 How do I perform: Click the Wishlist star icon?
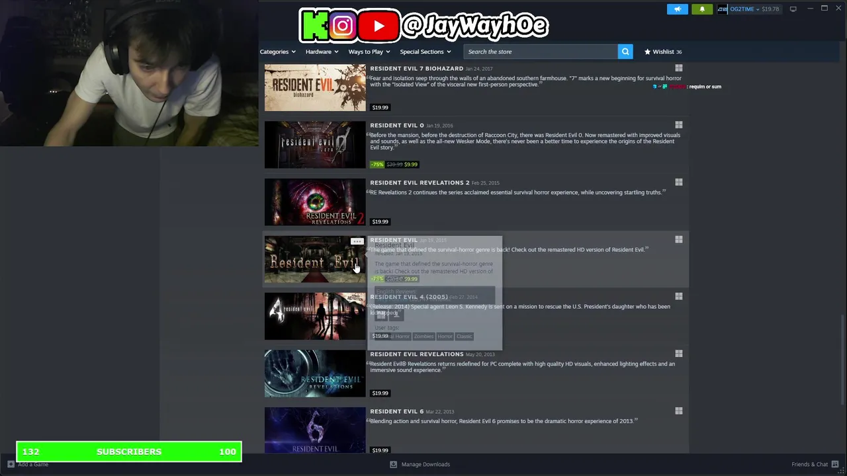pos(647,52)
